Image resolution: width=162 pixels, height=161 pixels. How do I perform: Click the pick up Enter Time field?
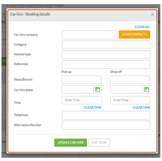click(82, 100)
